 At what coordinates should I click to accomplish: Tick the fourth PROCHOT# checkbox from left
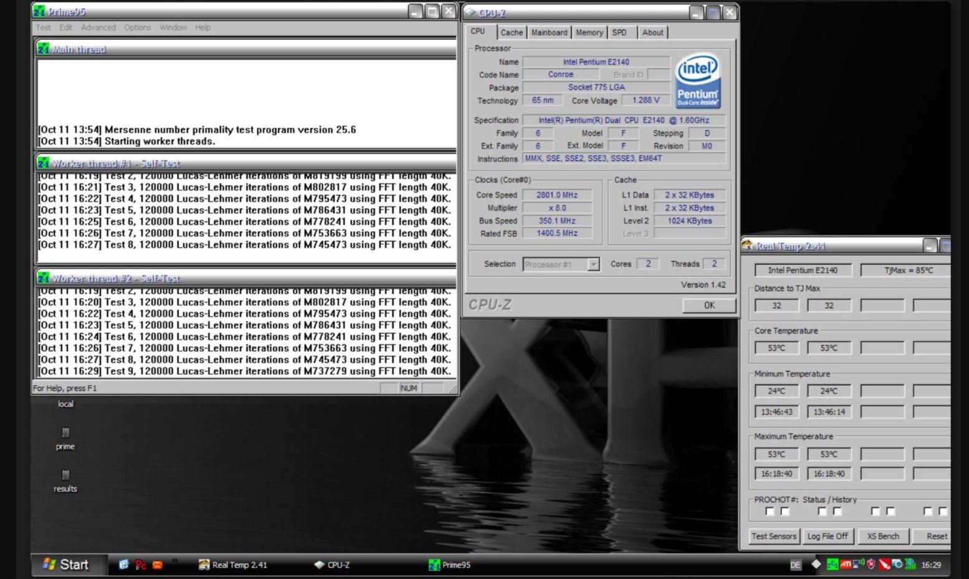pyautogui.click(x=837, y=511)
